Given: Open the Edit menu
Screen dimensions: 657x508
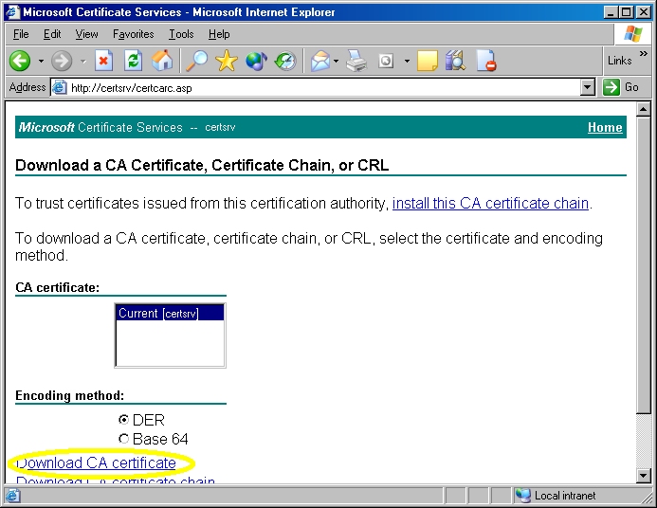Looking at the screenshot, I should [x=52, y=34].
